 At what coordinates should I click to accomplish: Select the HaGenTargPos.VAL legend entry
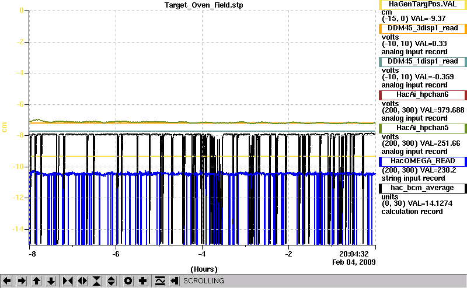[423, 5]
